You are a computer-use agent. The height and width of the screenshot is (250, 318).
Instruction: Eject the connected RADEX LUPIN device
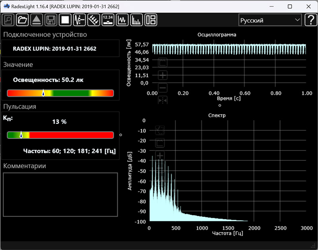tap(36, 19)
